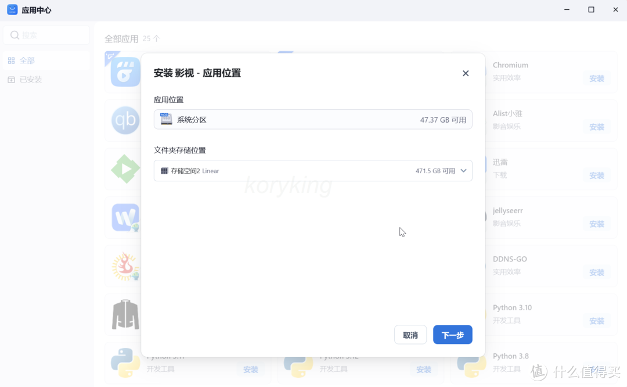Open the 系统分区 application location selector
627x387 pixels.
[313, 119]
